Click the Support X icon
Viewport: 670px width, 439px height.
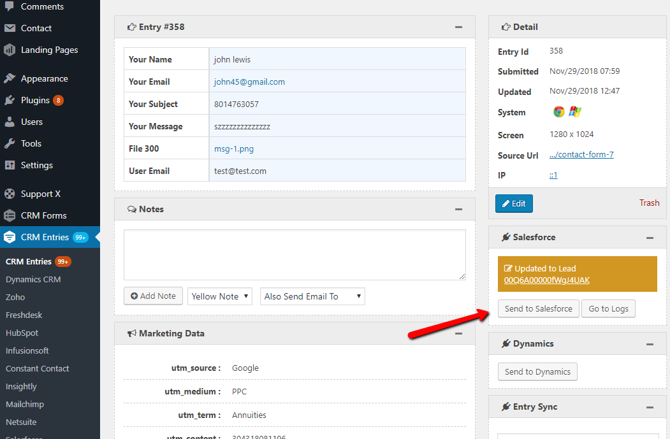[x=10, y=194]
